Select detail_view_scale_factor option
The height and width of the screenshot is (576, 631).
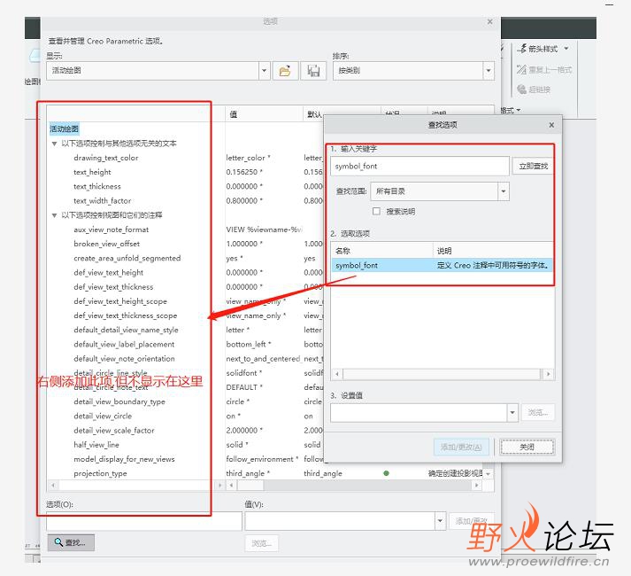114,431
